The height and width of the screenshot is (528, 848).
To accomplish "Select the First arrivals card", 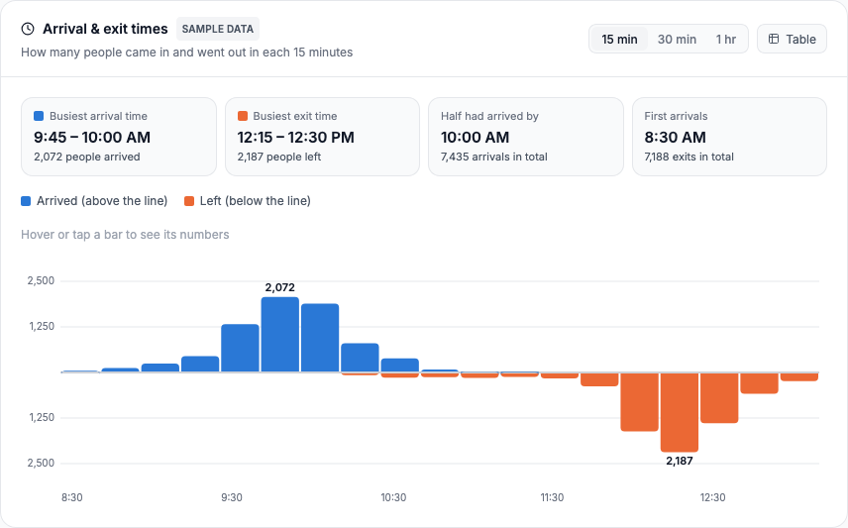I will point(729,137).
